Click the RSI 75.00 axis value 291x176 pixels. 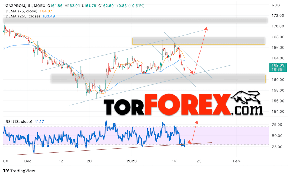[x=277, y=125]
